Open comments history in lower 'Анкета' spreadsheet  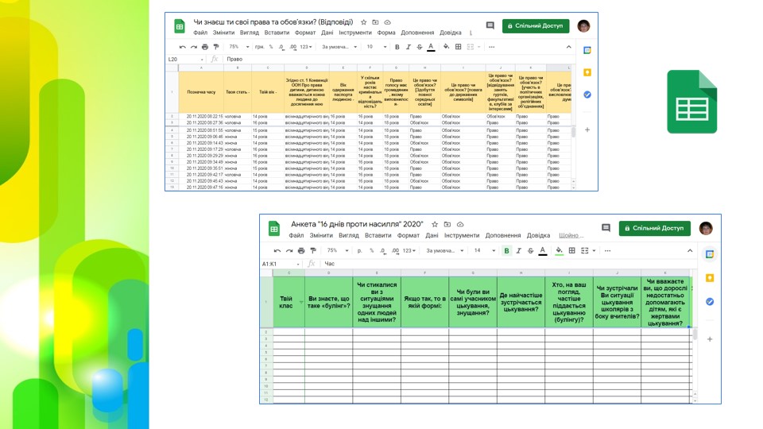pos(606,228)
